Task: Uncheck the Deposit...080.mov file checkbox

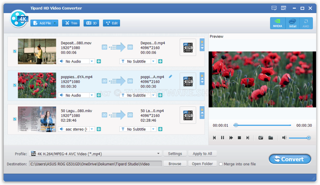Action: click(x=15, y=51)
